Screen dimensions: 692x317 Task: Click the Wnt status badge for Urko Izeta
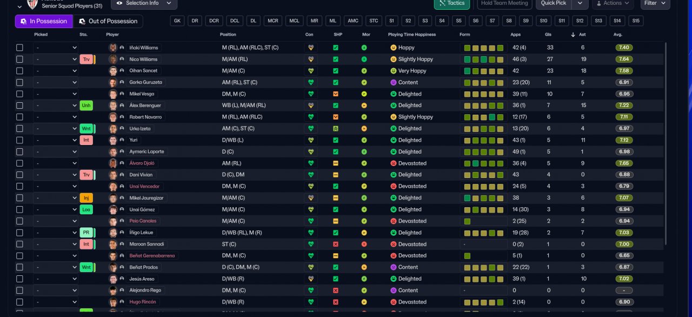click(86, 129)
